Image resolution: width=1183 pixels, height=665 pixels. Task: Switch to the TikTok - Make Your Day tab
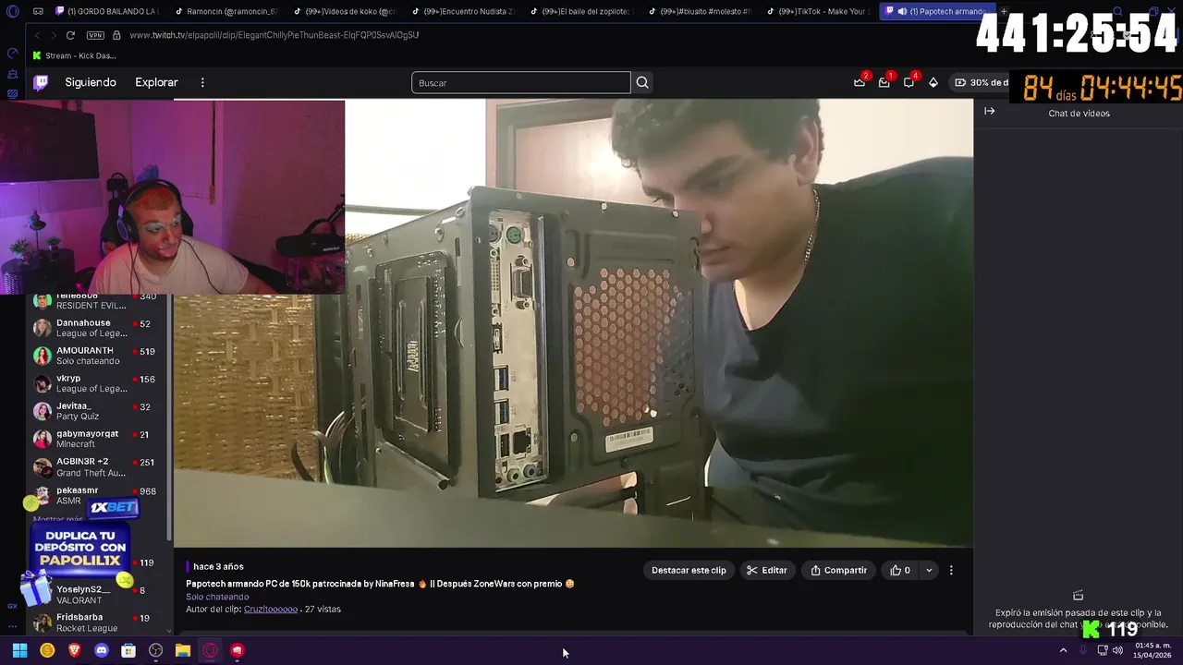[817, 11]
